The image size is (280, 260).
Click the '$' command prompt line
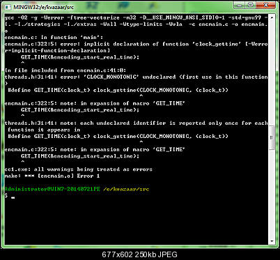[10, 196]
